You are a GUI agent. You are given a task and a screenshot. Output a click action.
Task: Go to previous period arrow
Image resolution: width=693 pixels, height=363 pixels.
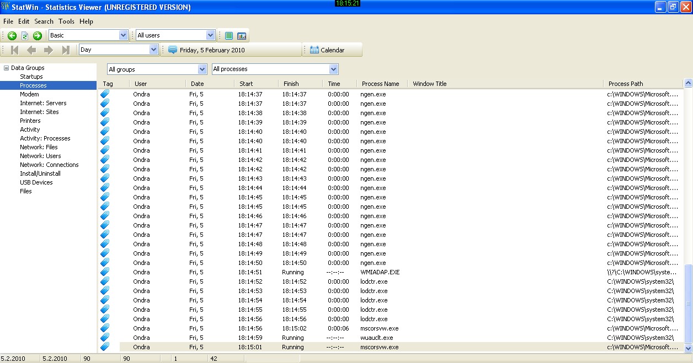click(31, 50)
